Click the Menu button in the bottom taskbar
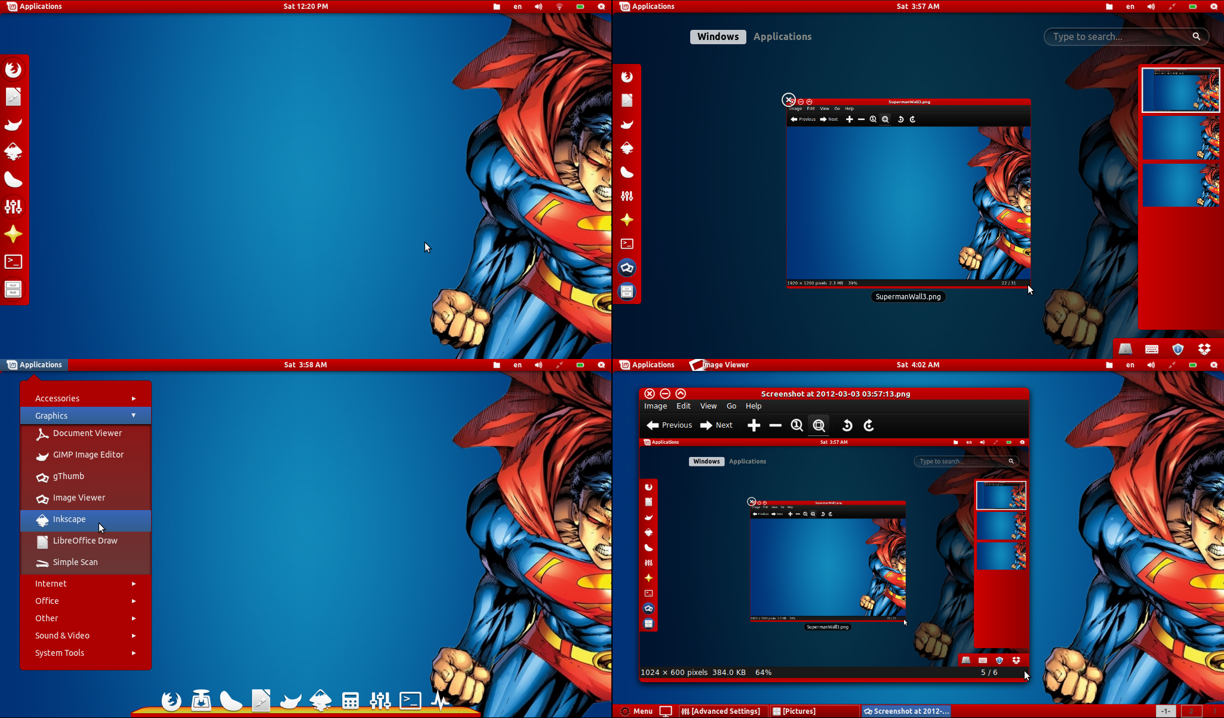 tap(636, 711)
